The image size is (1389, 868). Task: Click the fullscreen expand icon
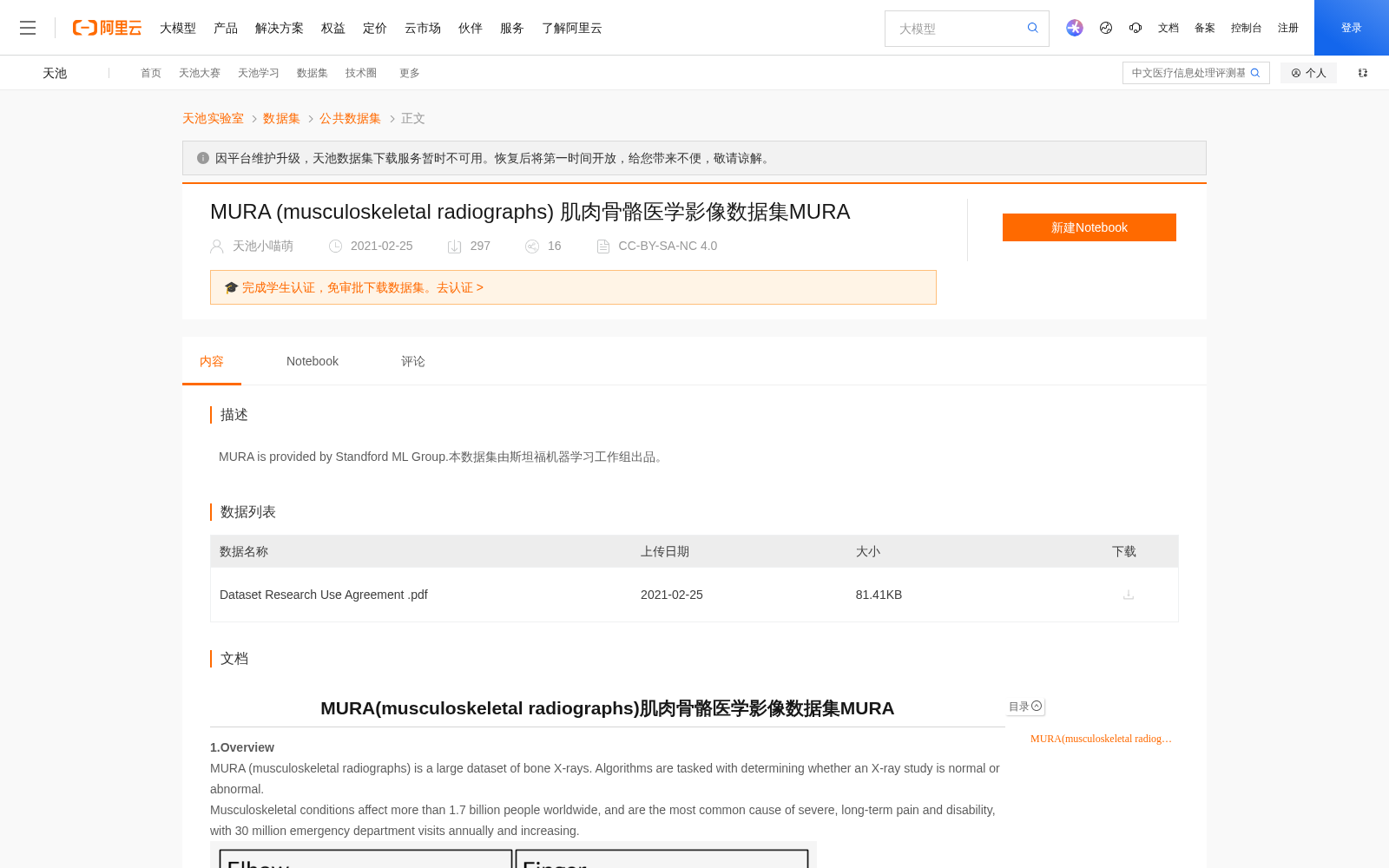click(1363, 73)
